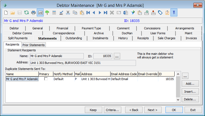205x116 pixels.
Task: Open the History tab
Action: 123,38
